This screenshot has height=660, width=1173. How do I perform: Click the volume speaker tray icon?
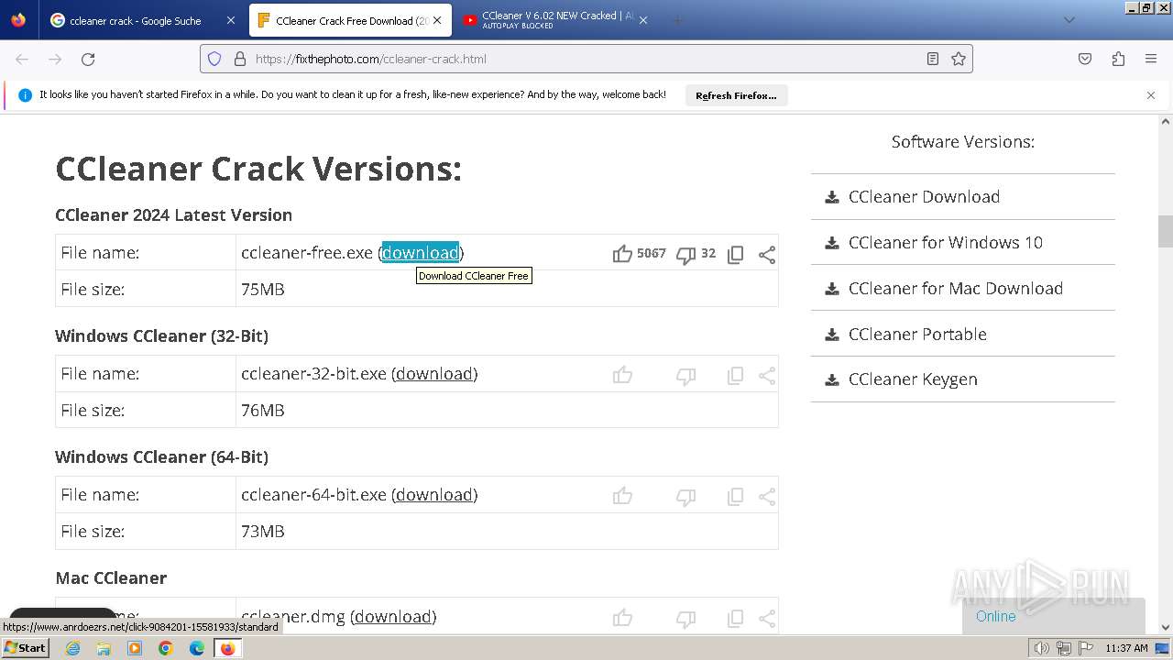click(x=1042, y=648)
